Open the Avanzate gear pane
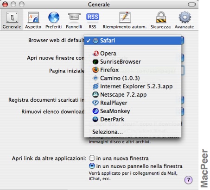The image size is (210, 190). pos(184,20)
